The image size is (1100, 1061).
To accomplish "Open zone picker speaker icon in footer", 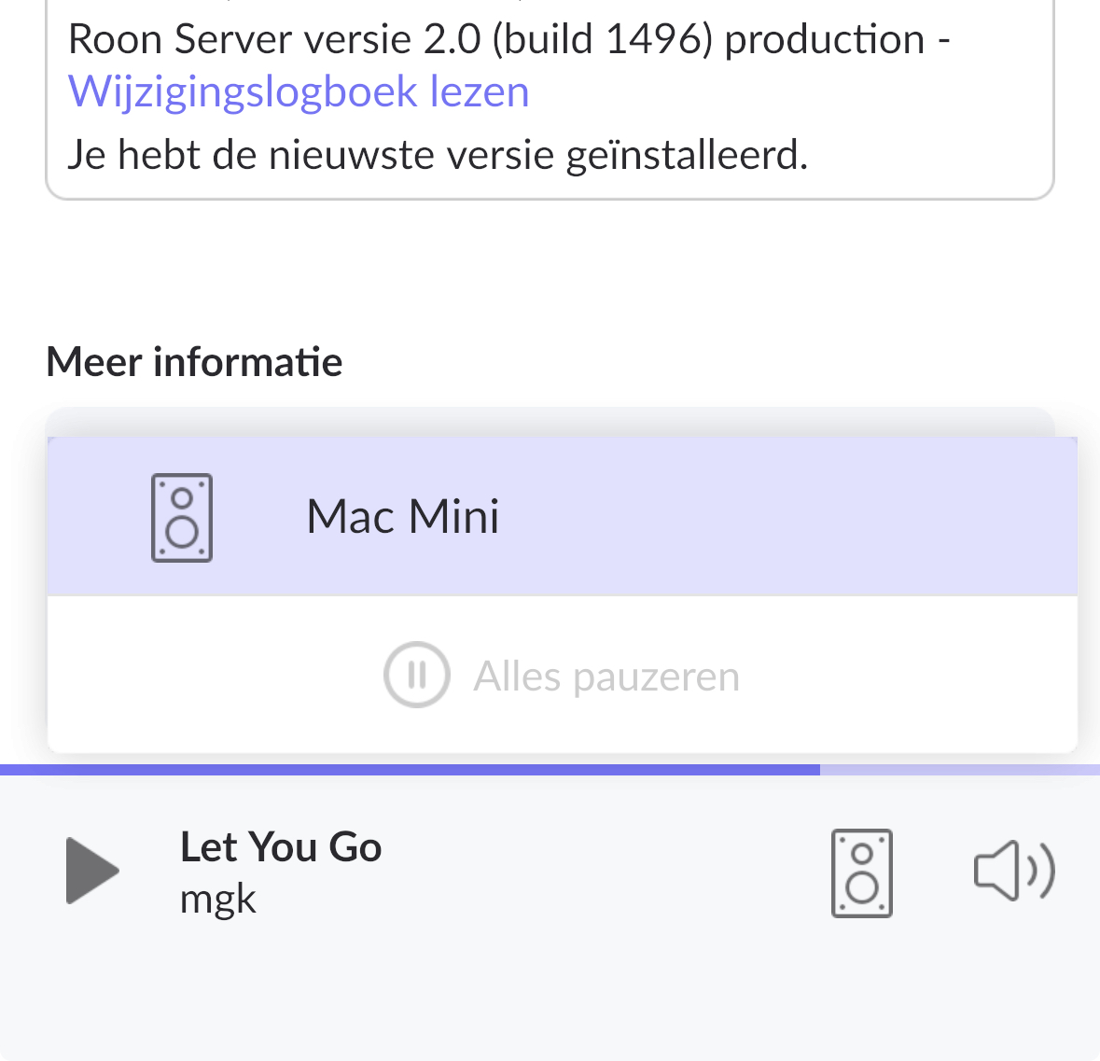I will click(x=861, y=873).
